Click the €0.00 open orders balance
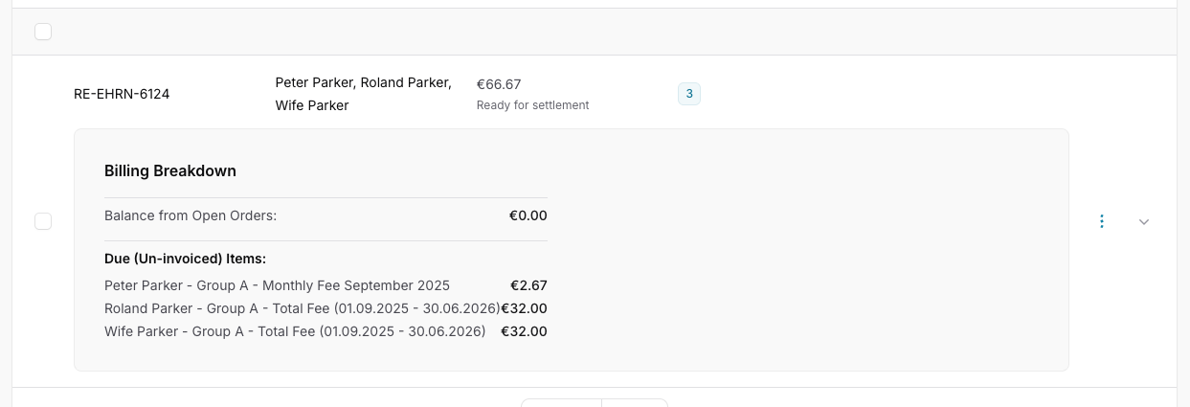 [x=528, y=215]
